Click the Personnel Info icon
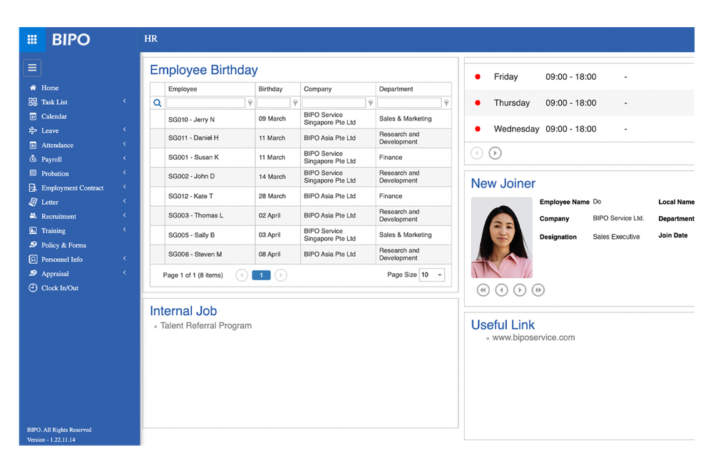Image resolution: width=713 pixels, height=475 pixels. point(33,260)
